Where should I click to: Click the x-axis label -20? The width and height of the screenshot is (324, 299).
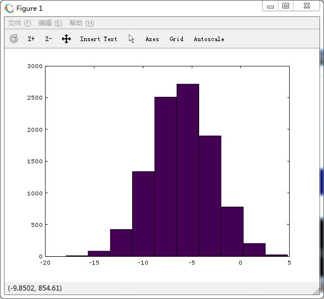[x=45, y=262]
